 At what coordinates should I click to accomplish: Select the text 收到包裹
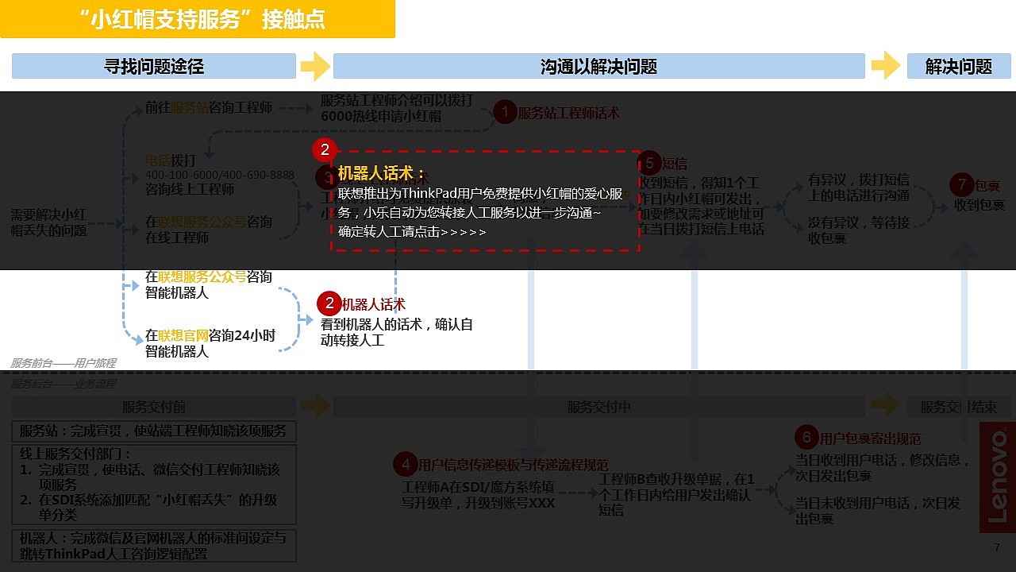[979, 205]
